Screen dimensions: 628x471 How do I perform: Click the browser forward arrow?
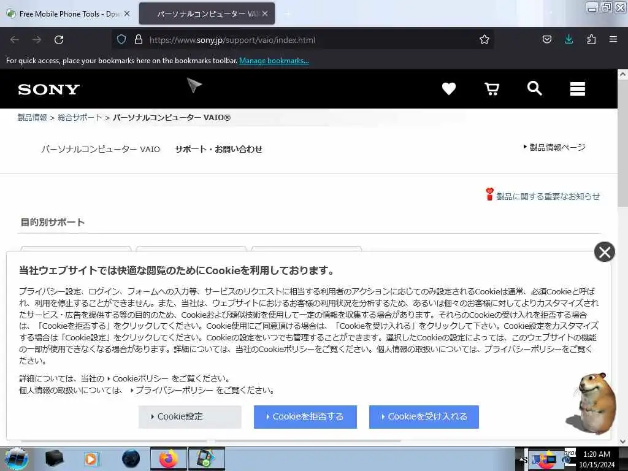tap(37, 40)
